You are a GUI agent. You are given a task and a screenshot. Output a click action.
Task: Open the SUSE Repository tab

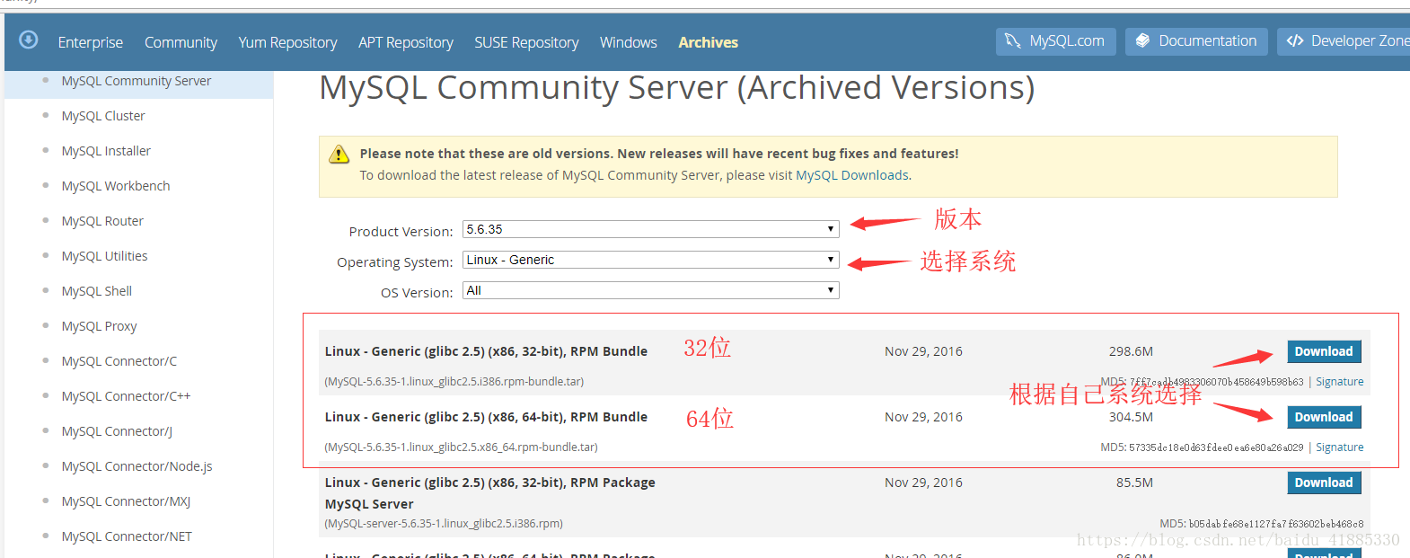pos(526,42)
